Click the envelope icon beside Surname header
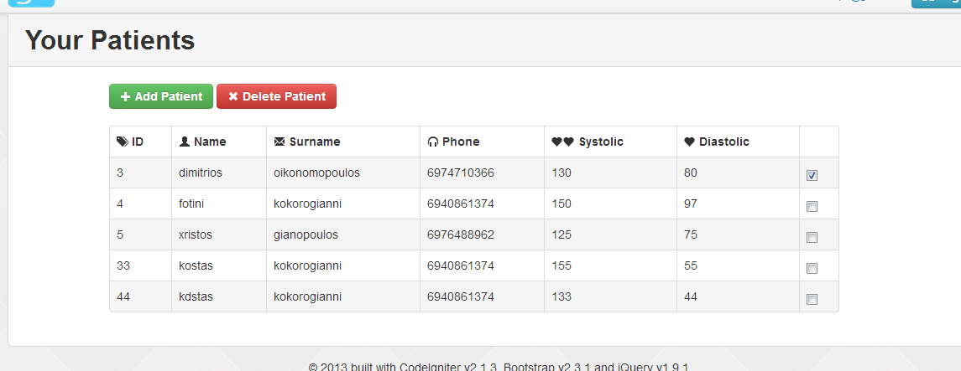Viewport: 961px width, 371px height. coord(279,142)
